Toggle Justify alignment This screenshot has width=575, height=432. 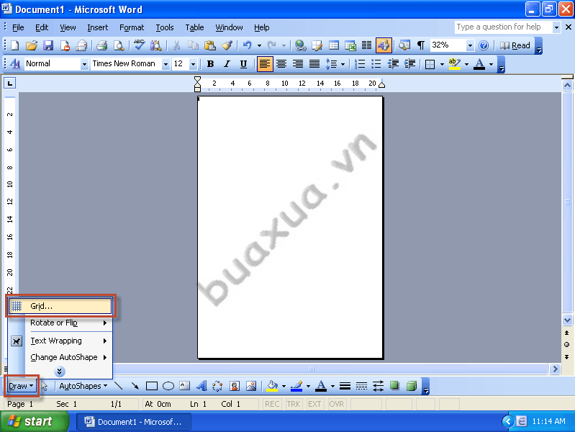[314, 64]
